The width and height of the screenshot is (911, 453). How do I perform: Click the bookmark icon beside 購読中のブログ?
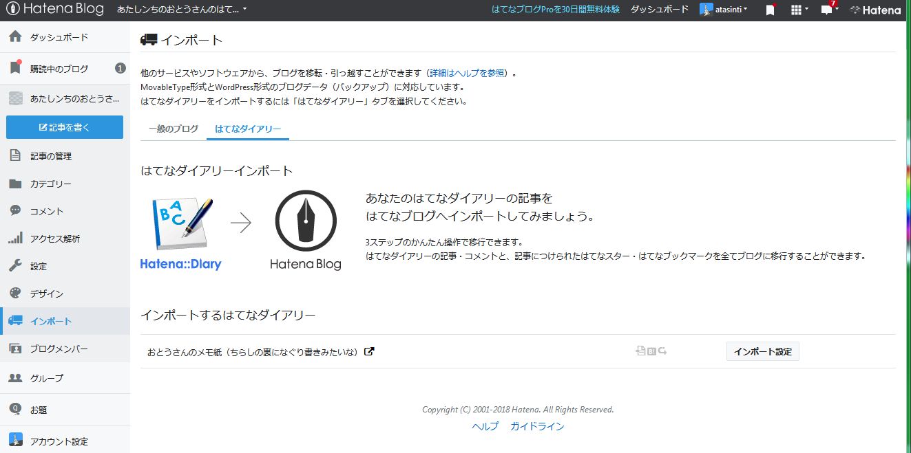pyautogui.click(x=15, y=67)
